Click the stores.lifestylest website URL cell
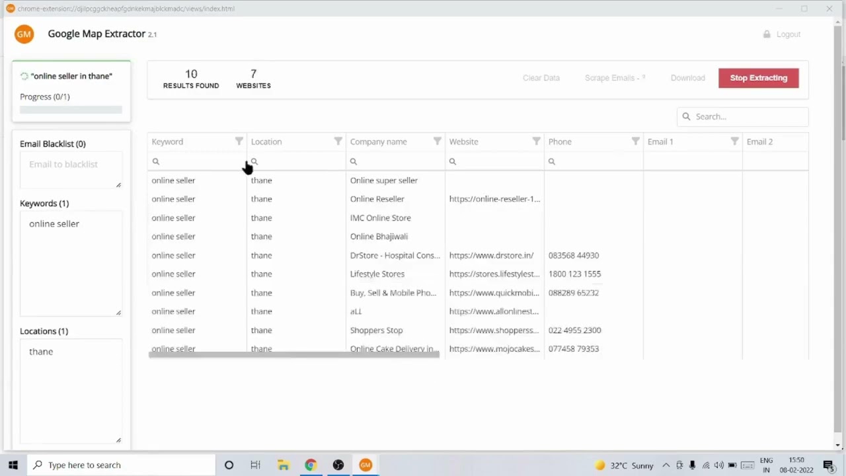The image size is (846, 476). (x=494, y=274)
